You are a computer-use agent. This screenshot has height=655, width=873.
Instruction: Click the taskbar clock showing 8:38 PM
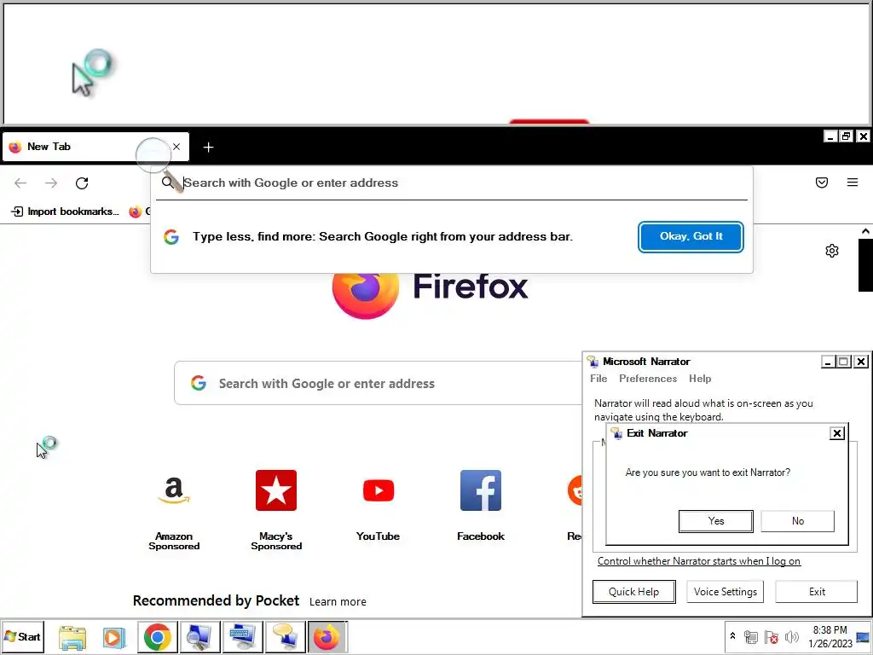830,636
